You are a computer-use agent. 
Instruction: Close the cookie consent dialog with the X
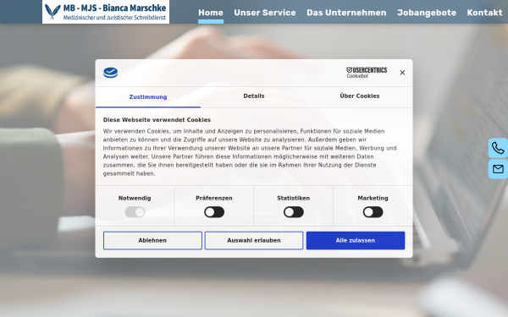[402, 73]
